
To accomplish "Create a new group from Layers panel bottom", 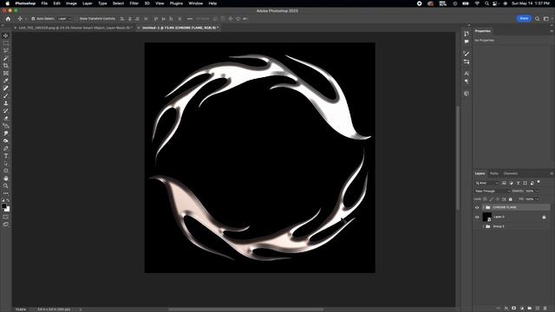I will tap(530, 309).
